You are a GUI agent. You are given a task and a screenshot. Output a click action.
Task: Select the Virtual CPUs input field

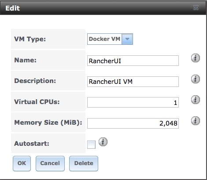point(133,102)
